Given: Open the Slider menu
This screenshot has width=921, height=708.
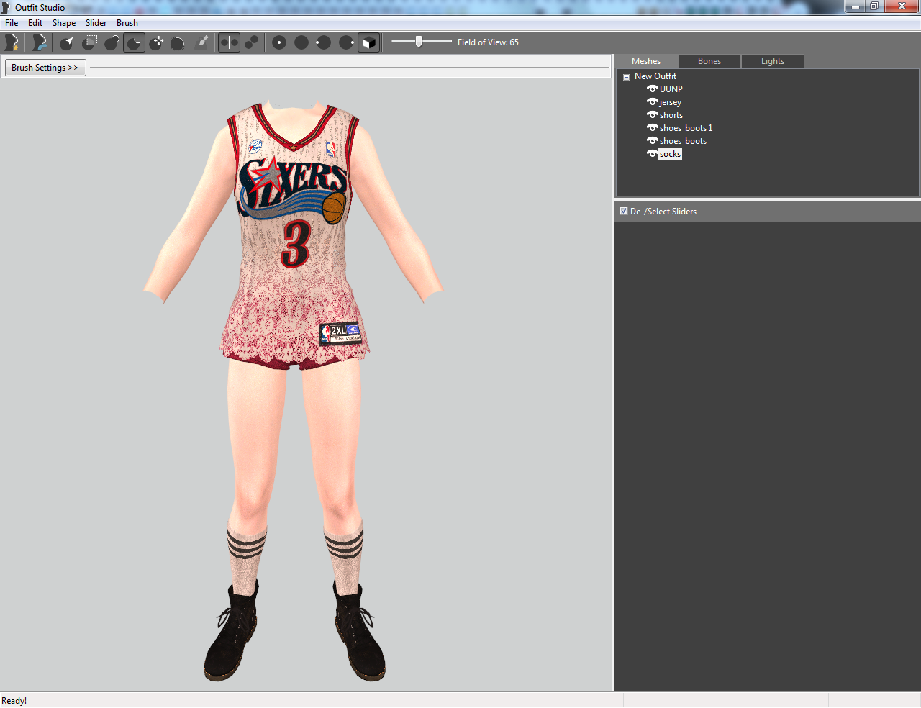Looking at the screenshot, I should click(x=96, y=23).
